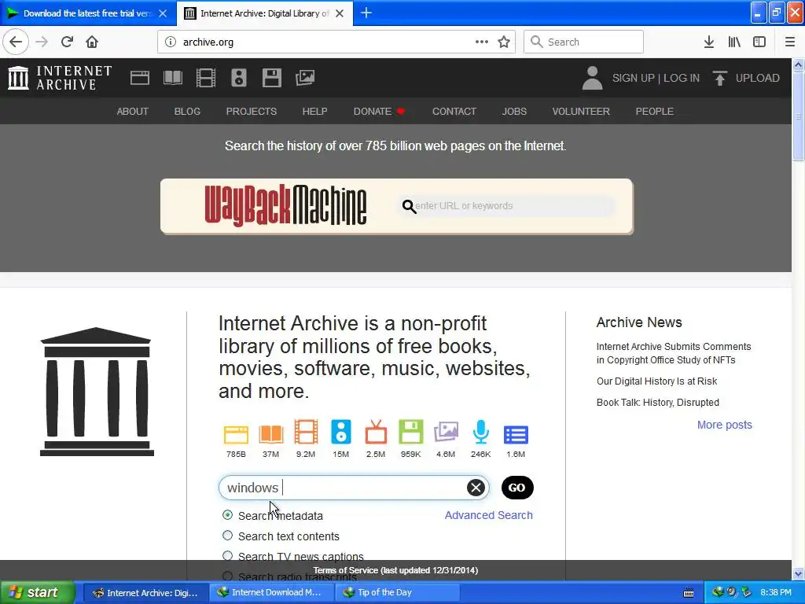Click the images icon labeled 4.6M
The width and height of the screenshot is (805, 604).
point(446,432)
